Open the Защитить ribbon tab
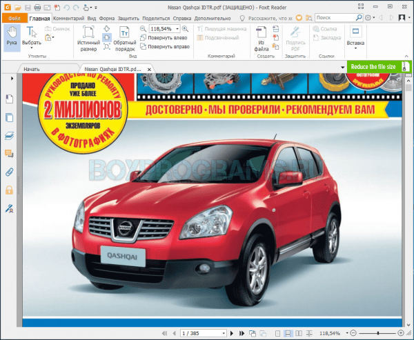The width and height of the screenshot is (414, 340). click(128, 18)
